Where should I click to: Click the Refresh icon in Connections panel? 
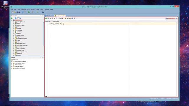tap(16, 18)
